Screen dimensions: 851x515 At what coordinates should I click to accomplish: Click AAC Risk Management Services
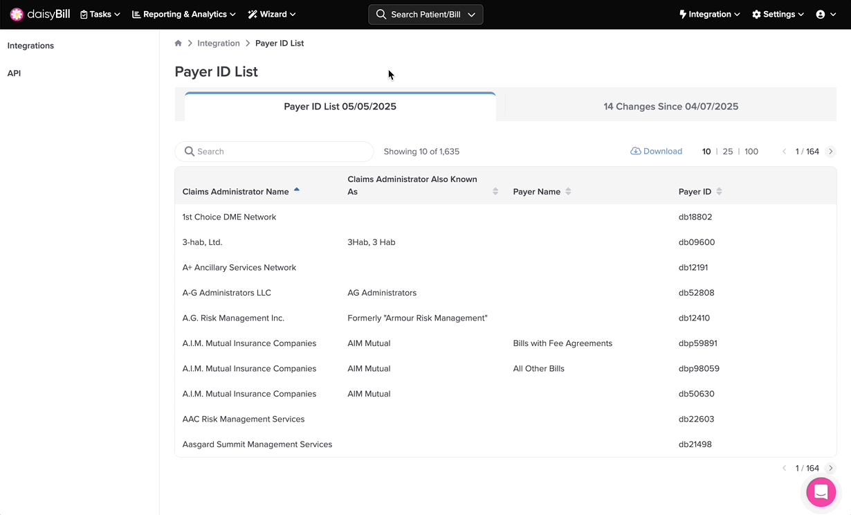[244, 419]
